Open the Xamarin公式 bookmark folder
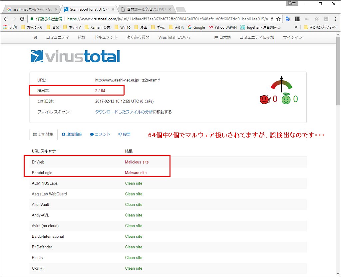The image size is (341, 277). (x=98, y=27)
